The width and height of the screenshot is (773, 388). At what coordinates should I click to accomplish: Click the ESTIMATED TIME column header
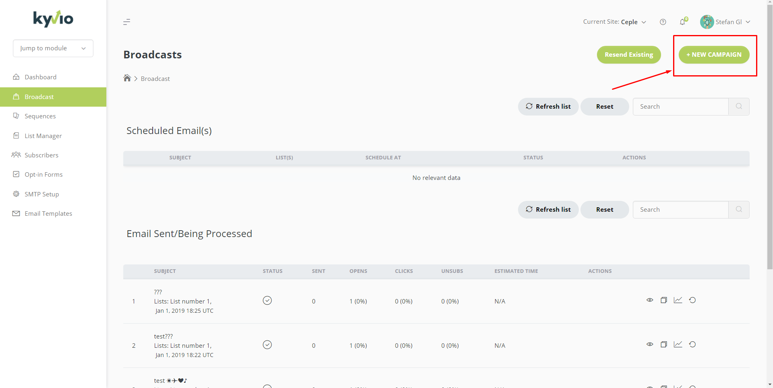[516, 271]
